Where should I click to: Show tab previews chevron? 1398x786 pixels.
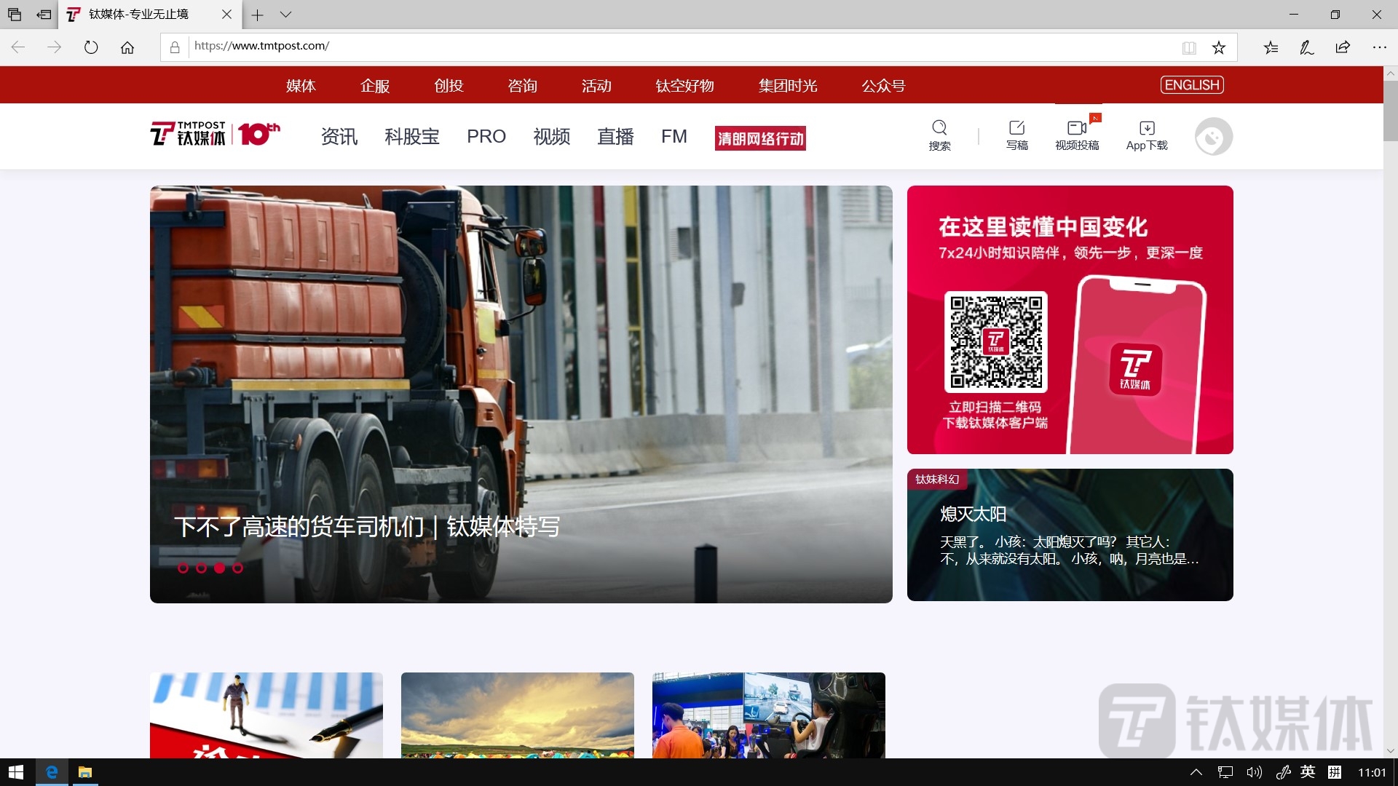[x=285, y=15]
